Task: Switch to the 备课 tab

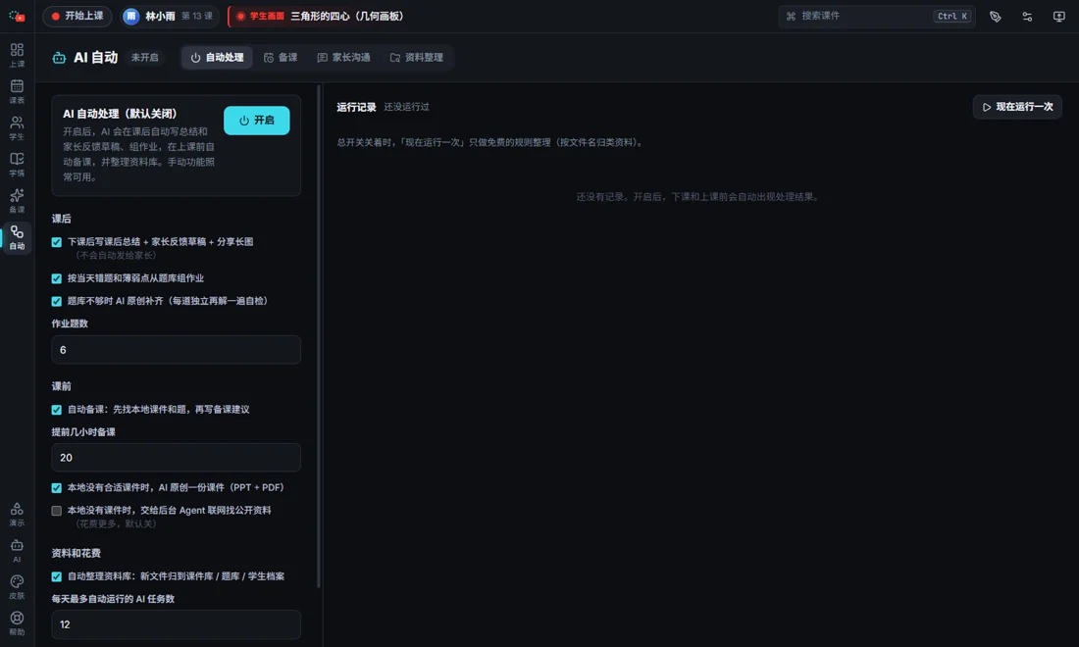Action: pos(281,58)
